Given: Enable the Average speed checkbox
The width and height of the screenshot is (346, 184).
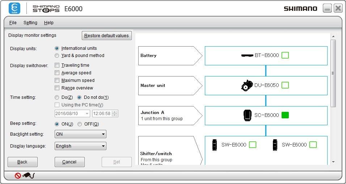Looking at the screenshot, I should click(x=57, y=73).
